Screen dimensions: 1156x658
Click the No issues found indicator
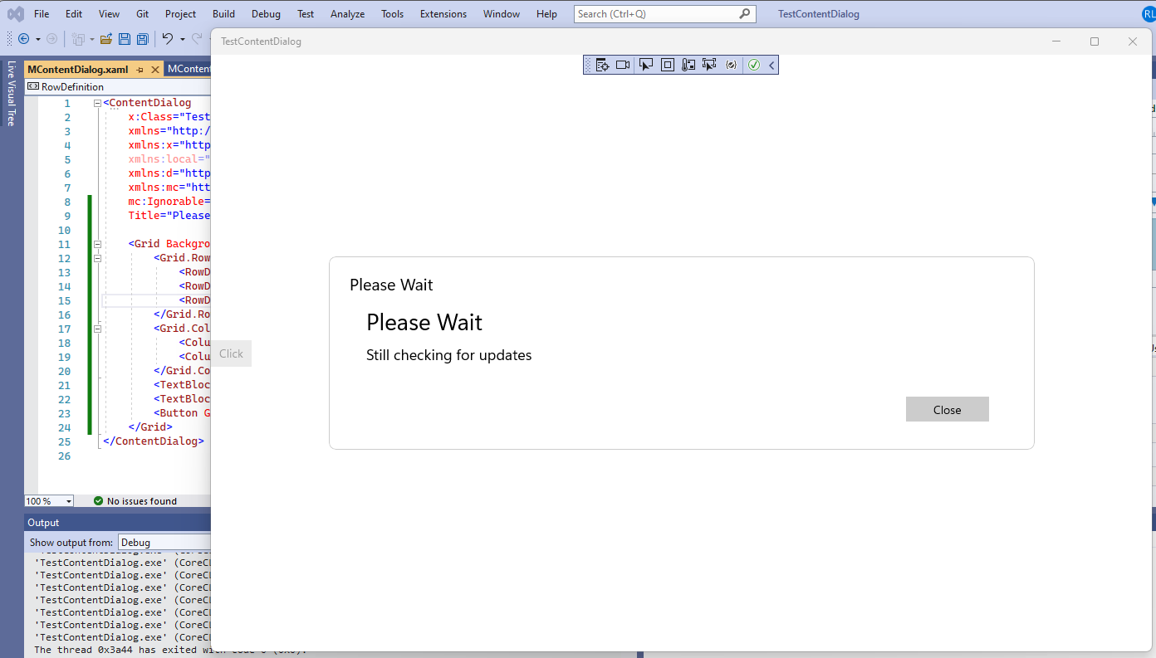135,501
